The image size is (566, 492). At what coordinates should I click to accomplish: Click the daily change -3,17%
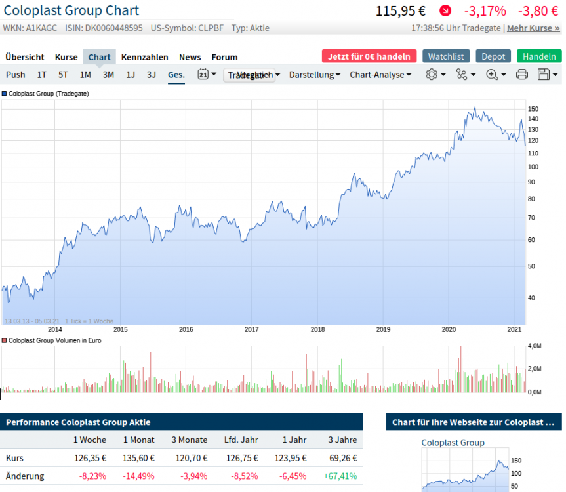coord(485,11)
